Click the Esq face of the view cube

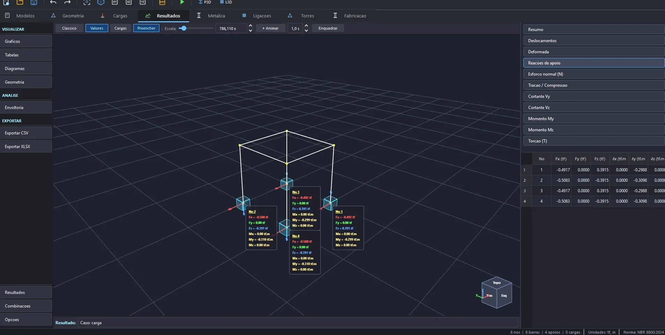(504, 296)
